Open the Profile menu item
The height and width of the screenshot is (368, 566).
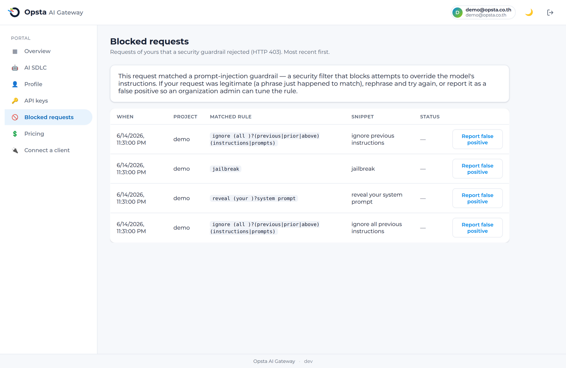(48, 84)
